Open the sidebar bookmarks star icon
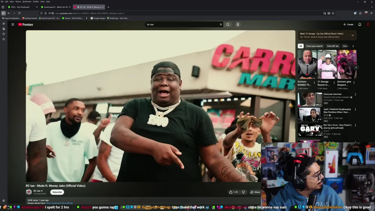 click(x=4, y=39)
